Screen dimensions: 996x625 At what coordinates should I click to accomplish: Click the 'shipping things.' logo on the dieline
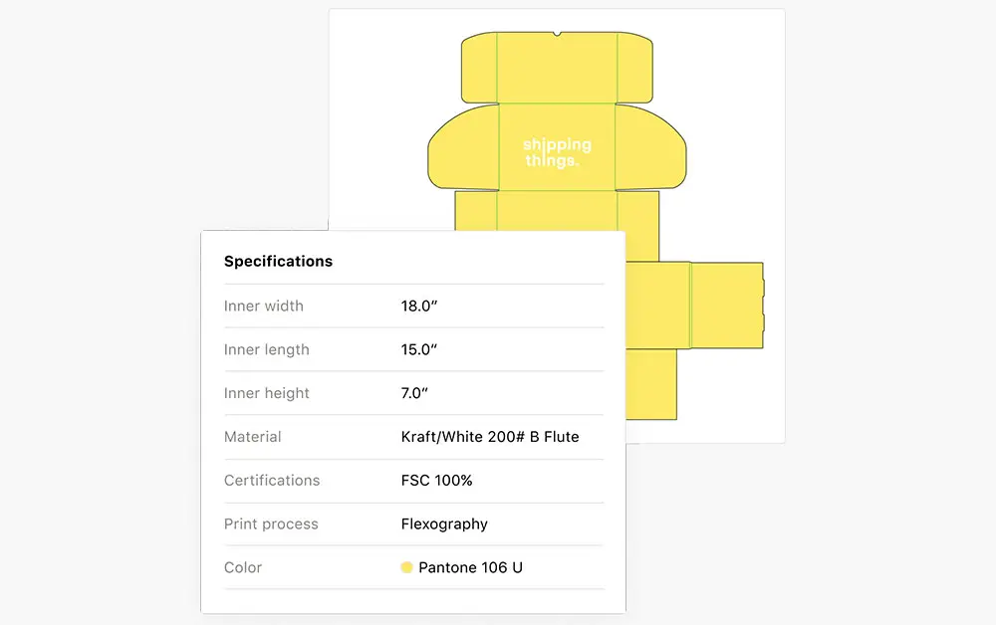click(557, 152)
